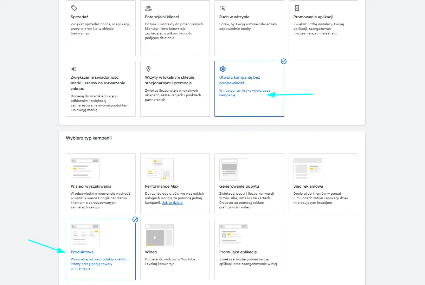This screenshot has height=285, width=425.
Task: Click description 'Spraw, by Twoją witrynę odwiedzały'
Action: (248, 26)
